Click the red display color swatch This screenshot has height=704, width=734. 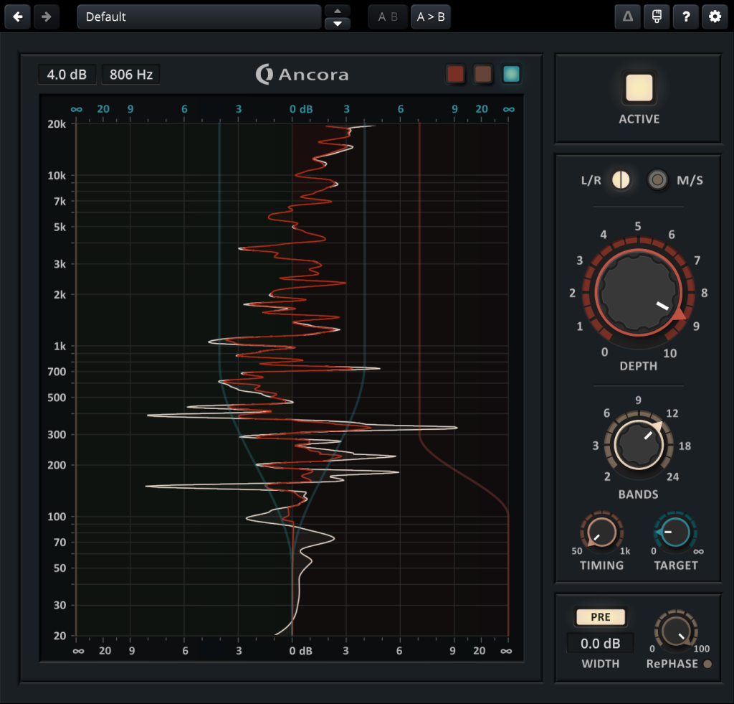click(455, 74)
